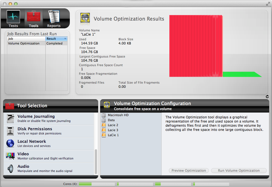Click the fourth core usage bar
Viewport: 272px width, 187px height.
coord(211,184)
